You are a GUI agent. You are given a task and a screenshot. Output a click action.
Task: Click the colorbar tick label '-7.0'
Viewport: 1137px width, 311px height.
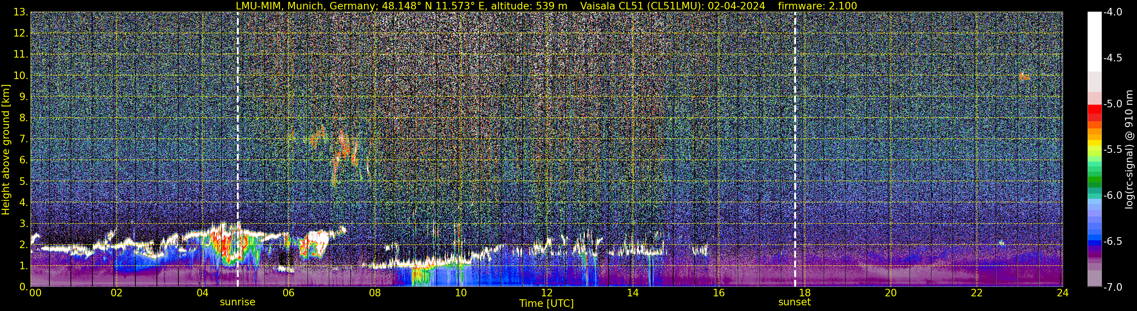tap(1112, 287)
